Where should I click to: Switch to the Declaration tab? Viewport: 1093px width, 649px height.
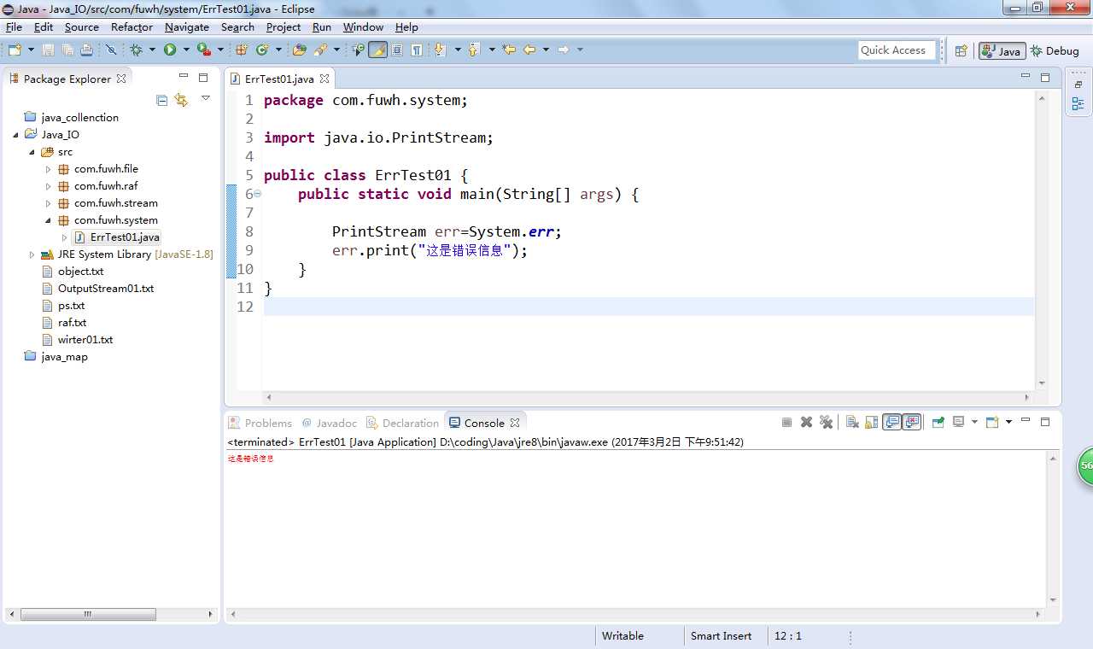[402, 423]
